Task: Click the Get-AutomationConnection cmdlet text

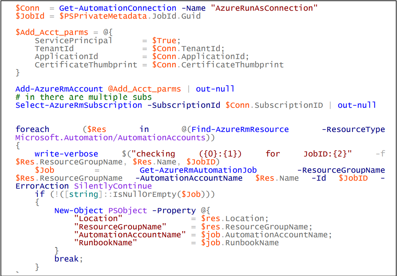Action: click(118, 8)
